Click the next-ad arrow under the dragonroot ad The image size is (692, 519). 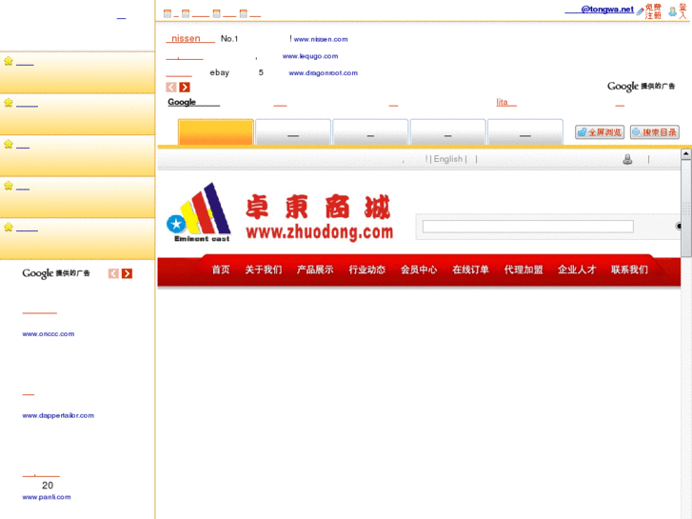(x=185, y=88)
